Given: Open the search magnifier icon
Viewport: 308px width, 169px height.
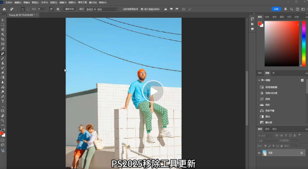Looking at the screenshot, I should (x=292, y=9).
